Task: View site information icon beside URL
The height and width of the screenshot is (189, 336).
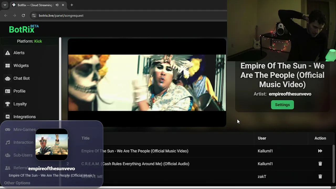Action: point(34,15)
